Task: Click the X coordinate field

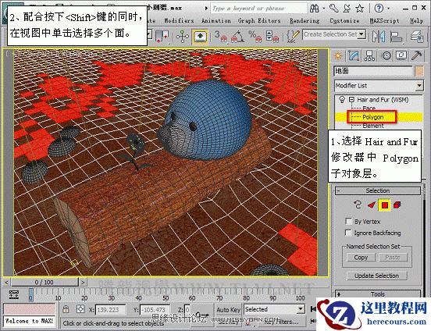Action: 110,310
